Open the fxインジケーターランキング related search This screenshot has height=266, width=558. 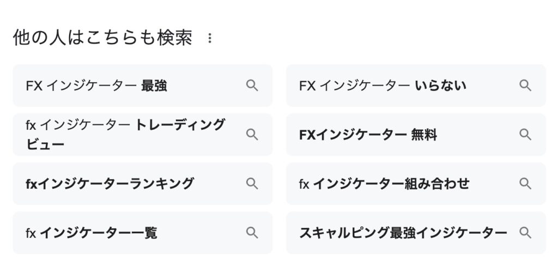pos(110,184)
